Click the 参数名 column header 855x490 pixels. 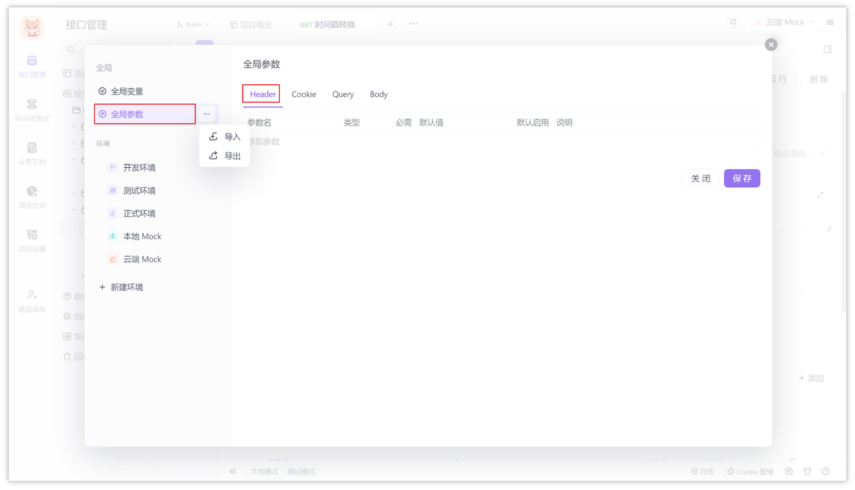[259, 123]
